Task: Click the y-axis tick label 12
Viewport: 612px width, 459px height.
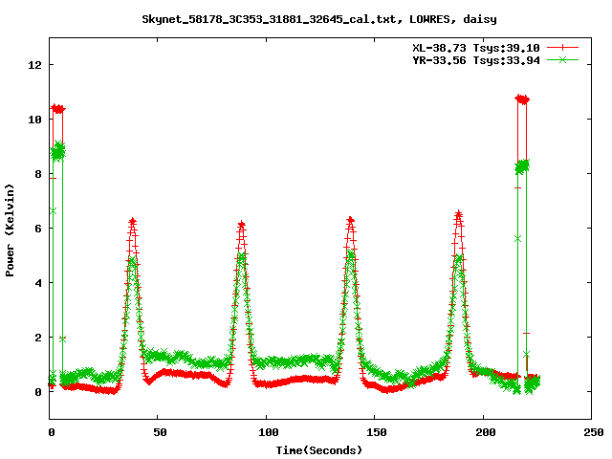Action: (x=34, y=65)
